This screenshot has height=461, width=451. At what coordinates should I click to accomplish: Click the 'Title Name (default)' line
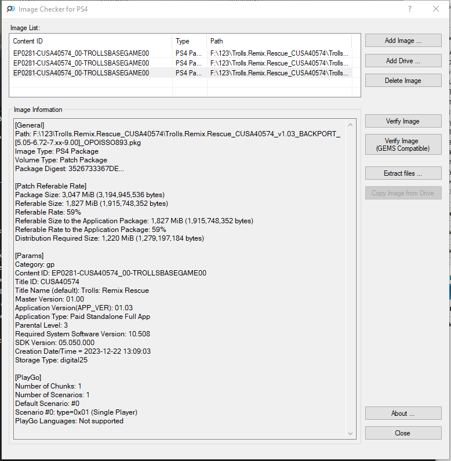(82, 290)
